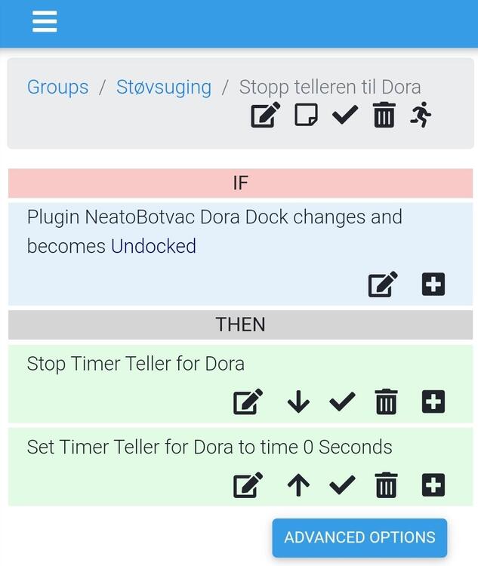Add action after Stop Timer Teller
This screenshot has height=566, width=478.
[433, 401]
